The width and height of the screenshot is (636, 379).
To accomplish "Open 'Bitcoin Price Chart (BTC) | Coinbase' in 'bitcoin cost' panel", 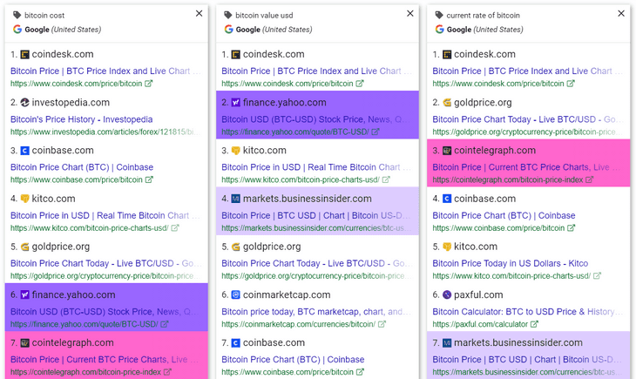I will pyautogui.click(x=82, y=167).
